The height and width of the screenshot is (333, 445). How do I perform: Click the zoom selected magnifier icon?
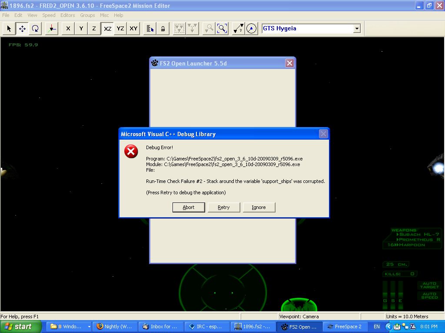point(222,29)
